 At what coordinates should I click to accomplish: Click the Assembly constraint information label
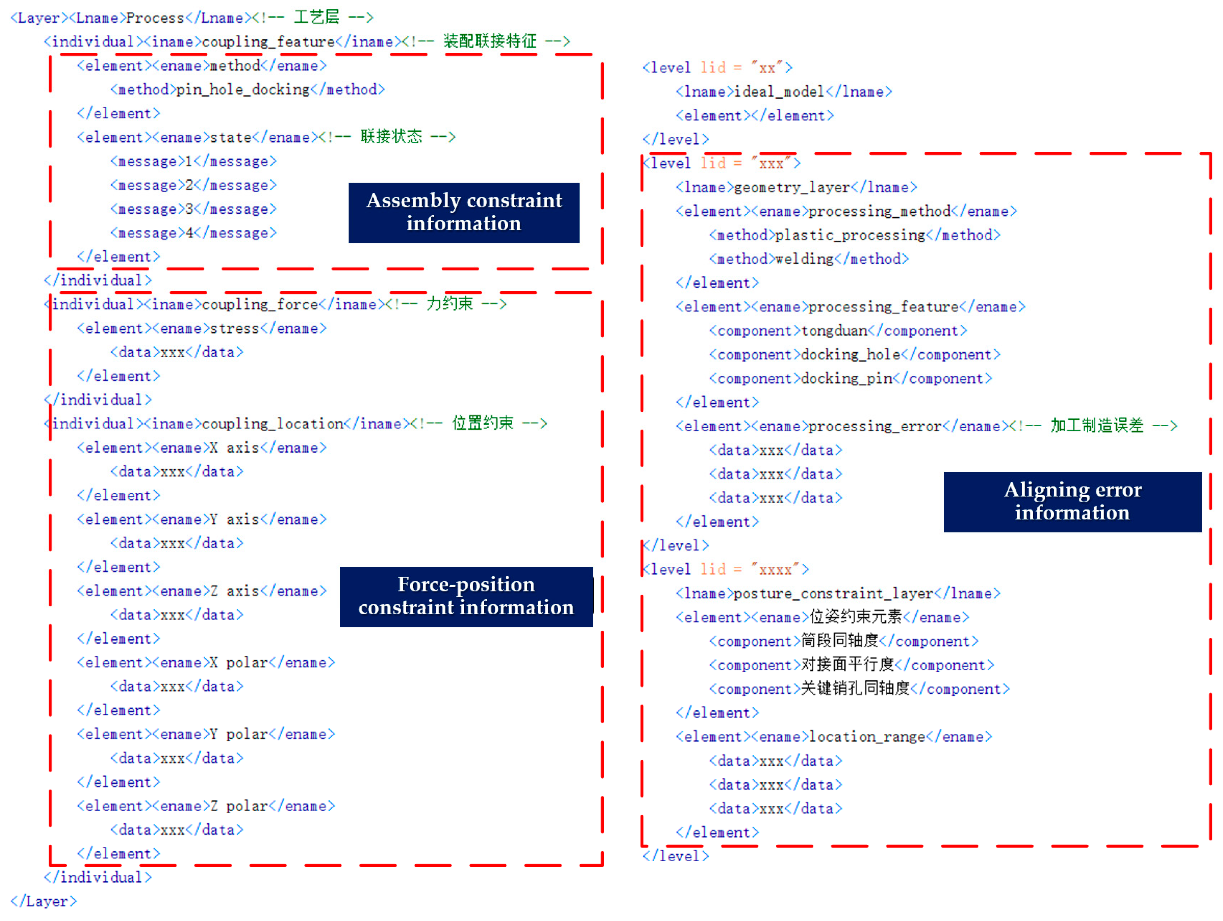pos(463,212)
